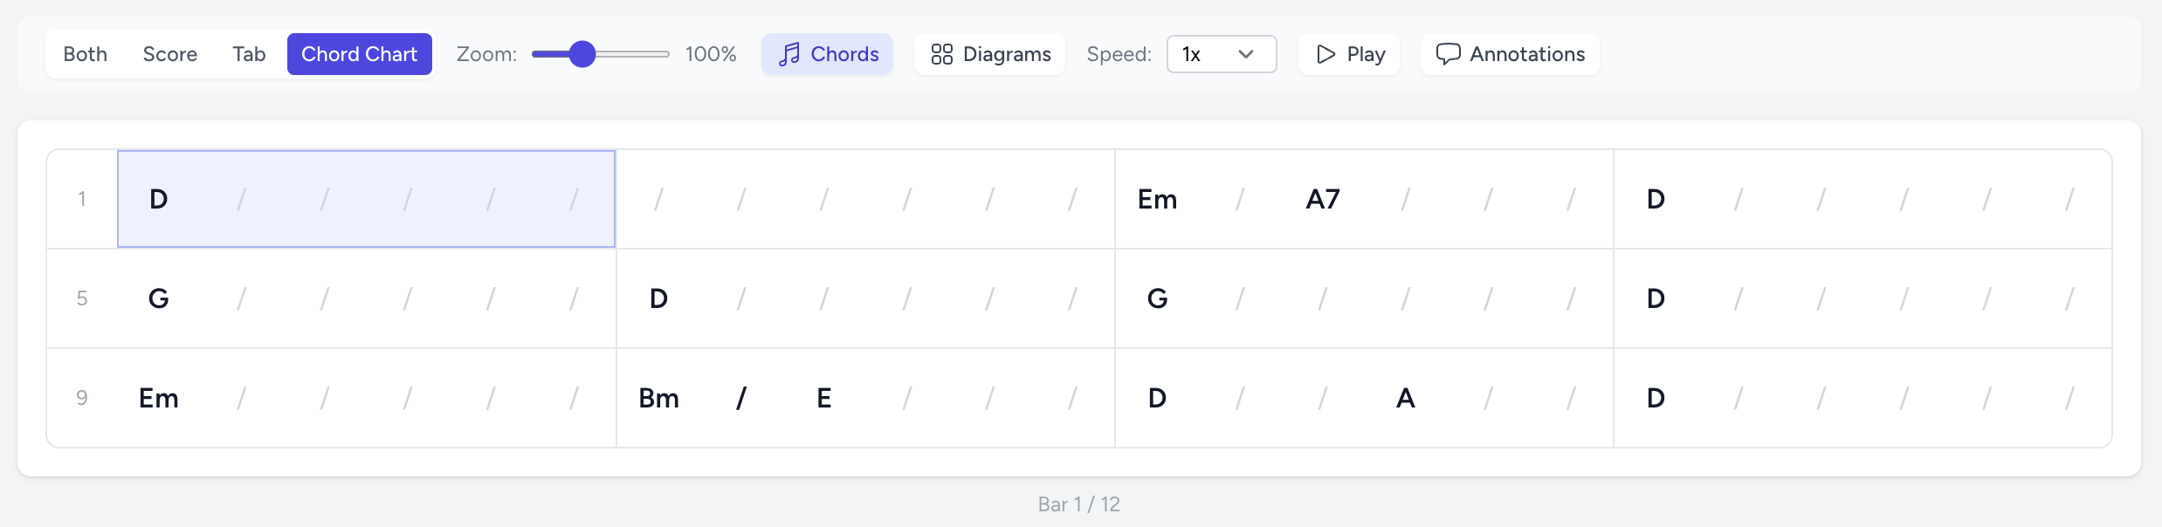The height and width of the screenshot is (527, 2162).
Task: Adjust the Zoom slider handle
Action: pos(581,54)
